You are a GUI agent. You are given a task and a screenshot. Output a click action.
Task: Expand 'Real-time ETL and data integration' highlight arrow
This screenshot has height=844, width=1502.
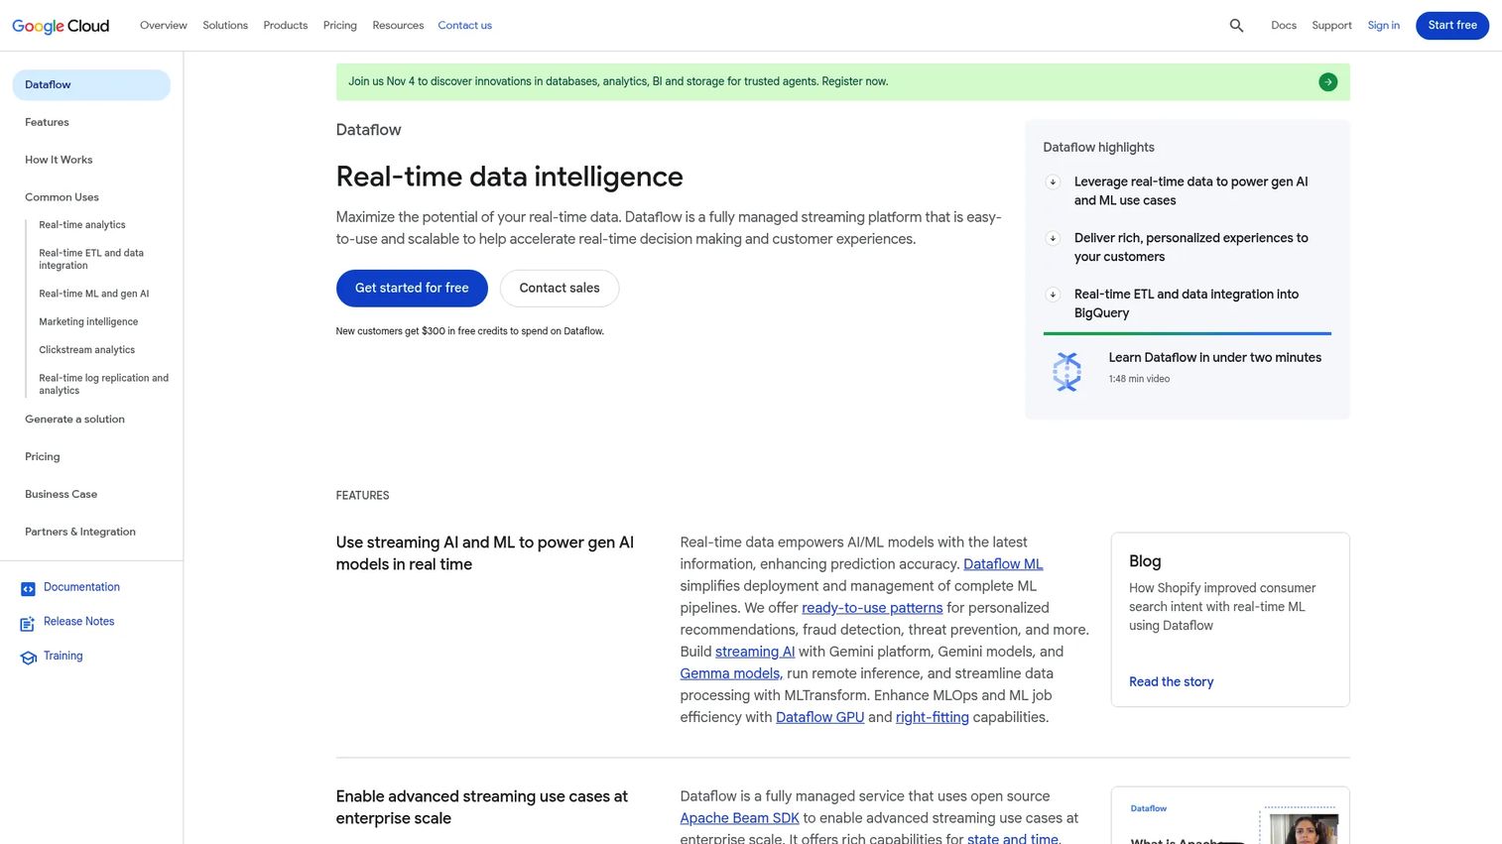[1053, 295]
